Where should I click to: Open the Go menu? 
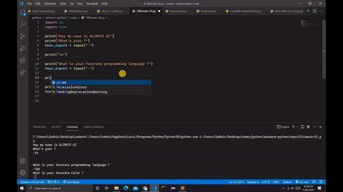(72, 4)
